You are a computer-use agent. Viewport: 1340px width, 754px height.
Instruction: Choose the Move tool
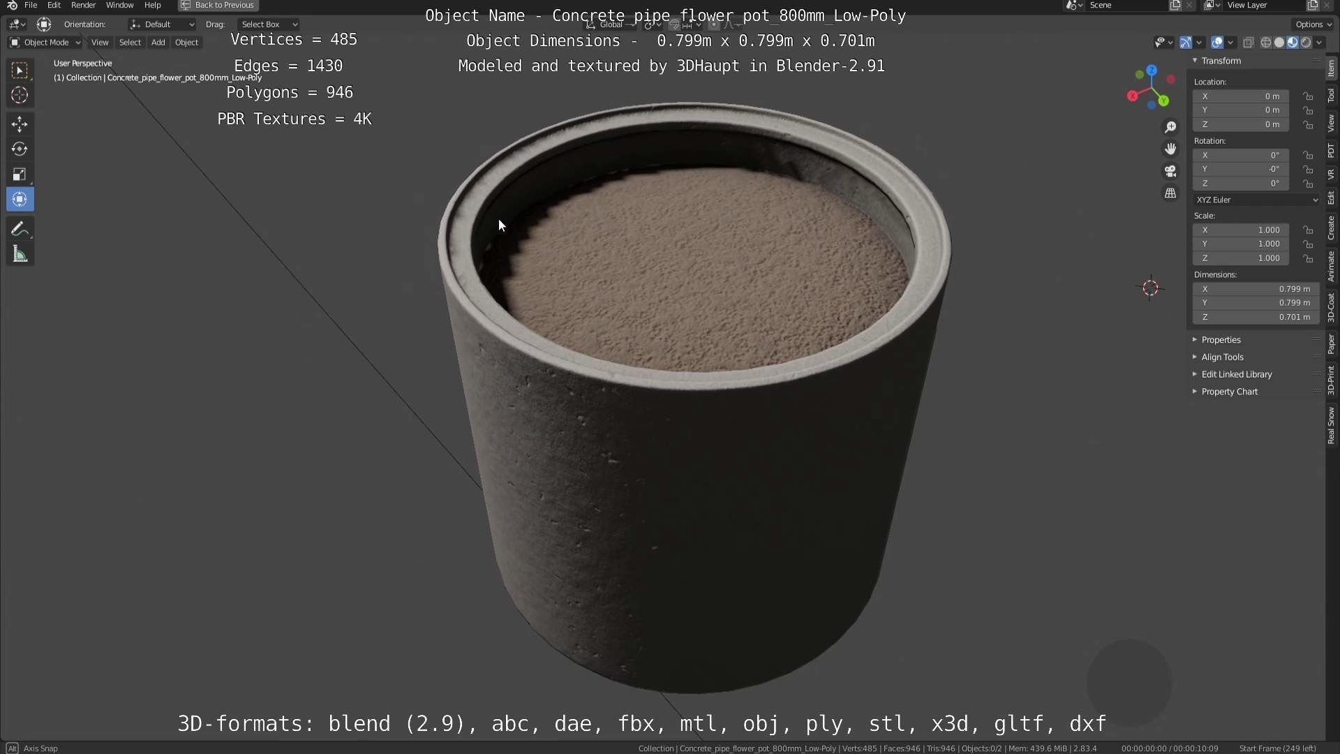[x=20, y=124]
